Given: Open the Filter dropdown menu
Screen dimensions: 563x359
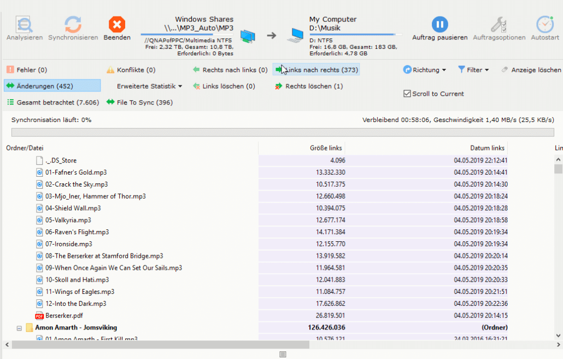Looking at the screenshot, I should point(473,70).
